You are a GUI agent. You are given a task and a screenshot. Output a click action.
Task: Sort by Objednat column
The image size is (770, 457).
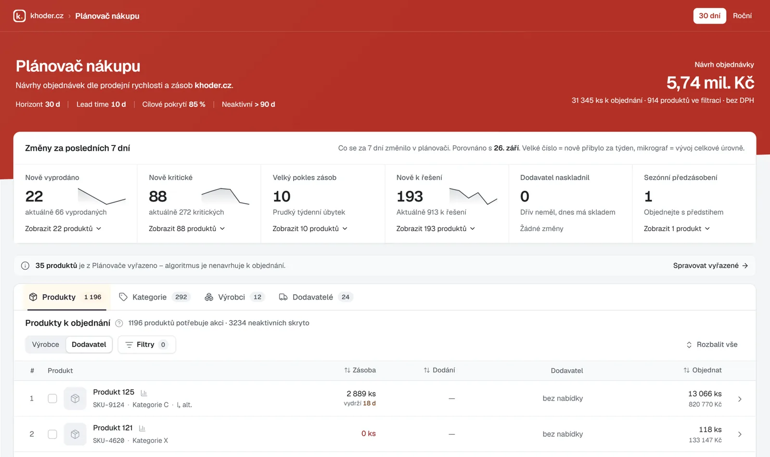[x=703, y=370]
